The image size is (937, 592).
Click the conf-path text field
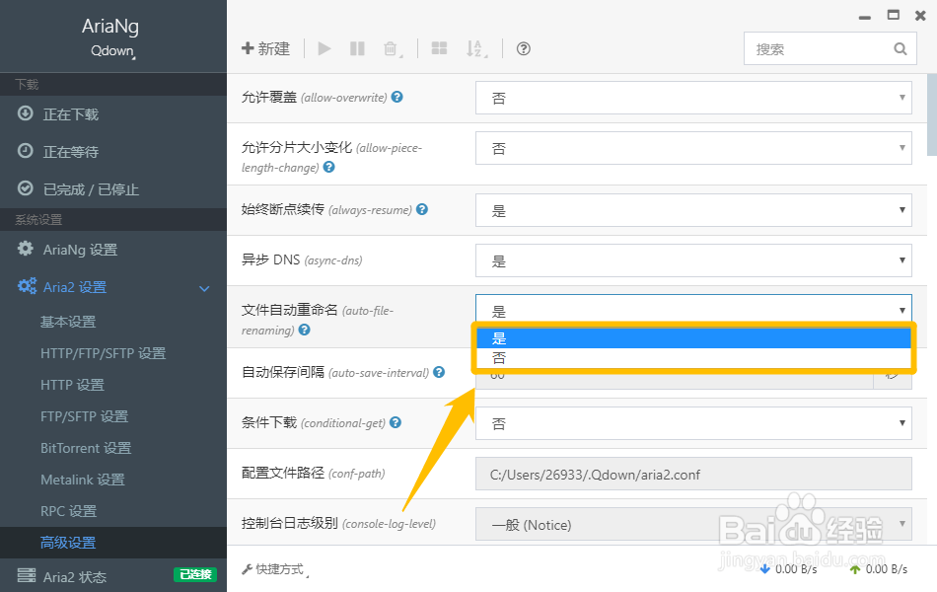[693, 474]
